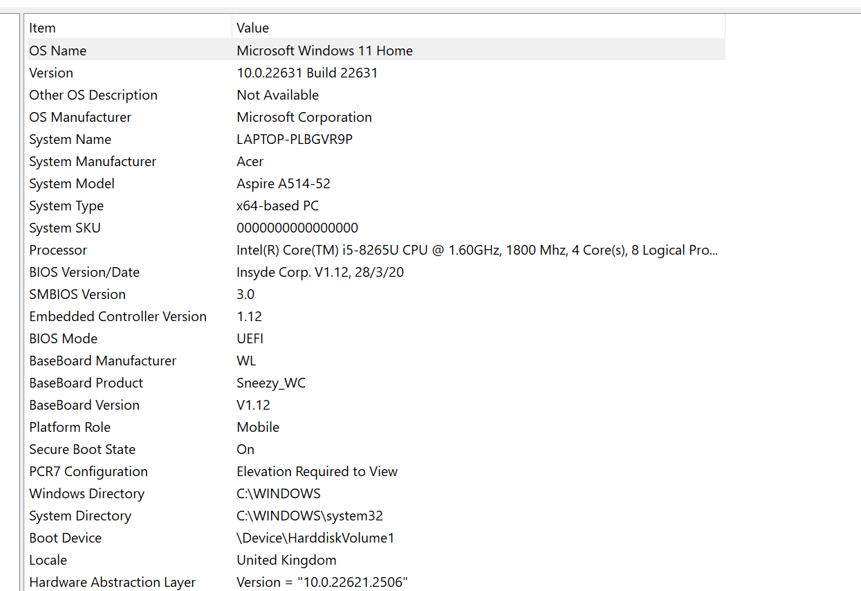
Task: Click the Intel Core i5-8265U processor value
Action: pyautogui.click(x=477, y=250)
